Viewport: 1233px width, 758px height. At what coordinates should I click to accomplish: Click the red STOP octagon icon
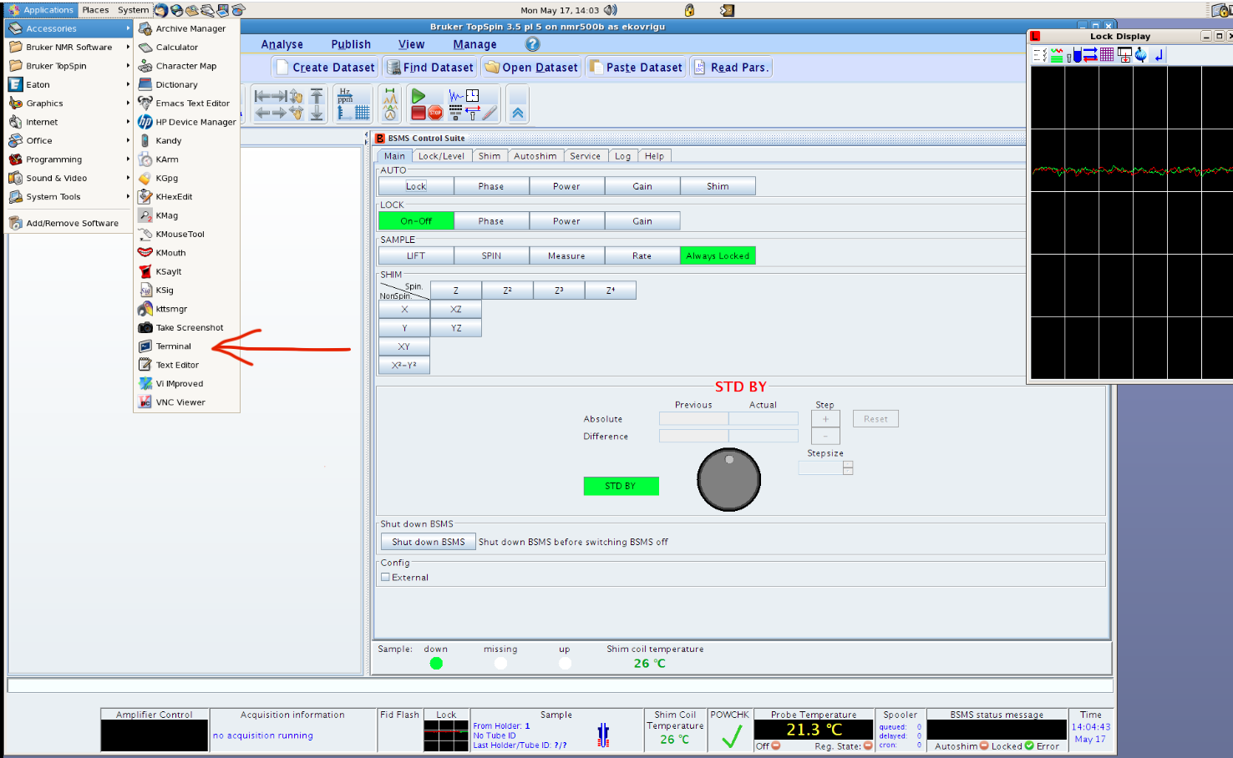point(435,113)
